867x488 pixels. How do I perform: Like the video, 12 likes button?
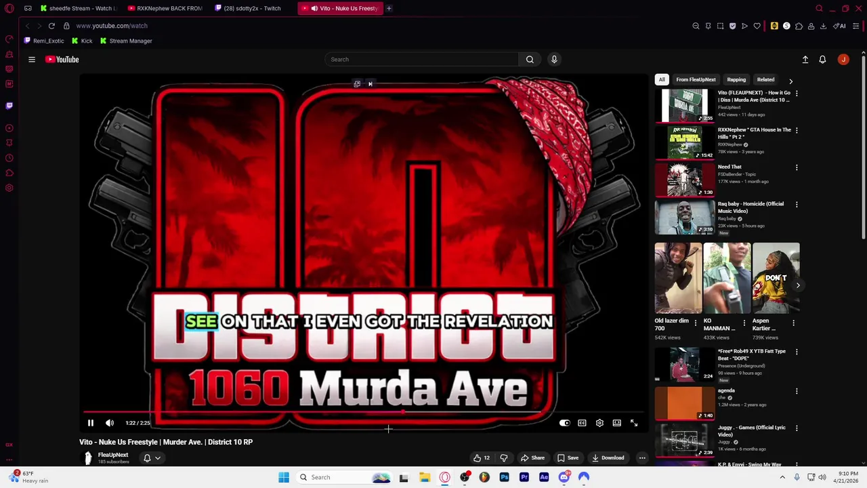(482, 458)
